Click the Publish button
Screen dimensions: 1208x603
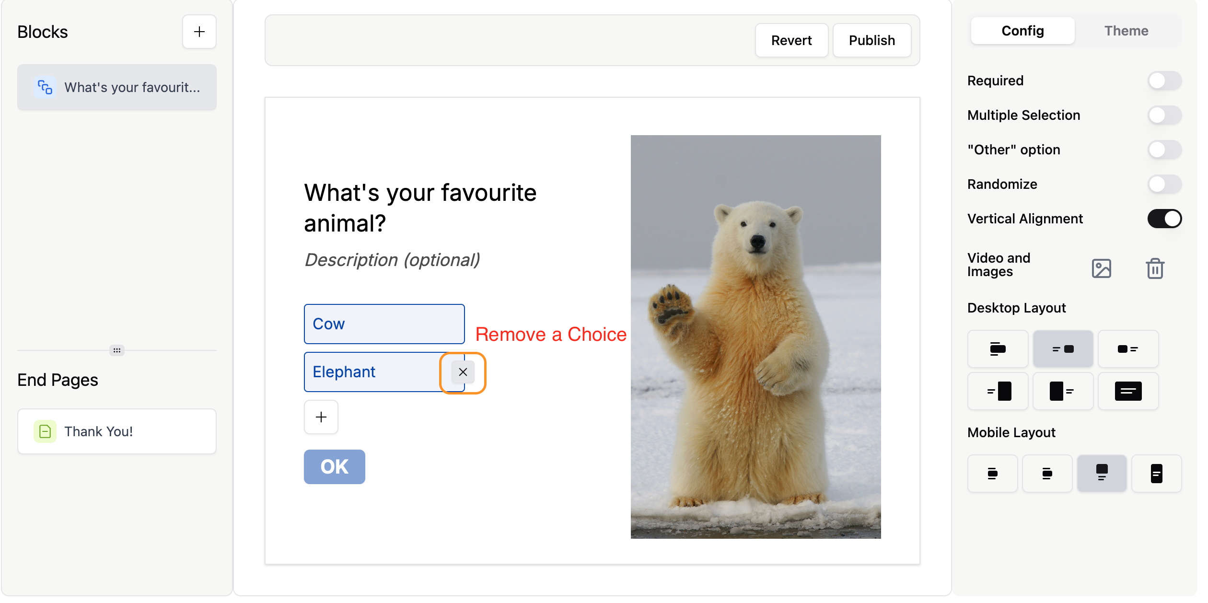click(x=871, y=40)
